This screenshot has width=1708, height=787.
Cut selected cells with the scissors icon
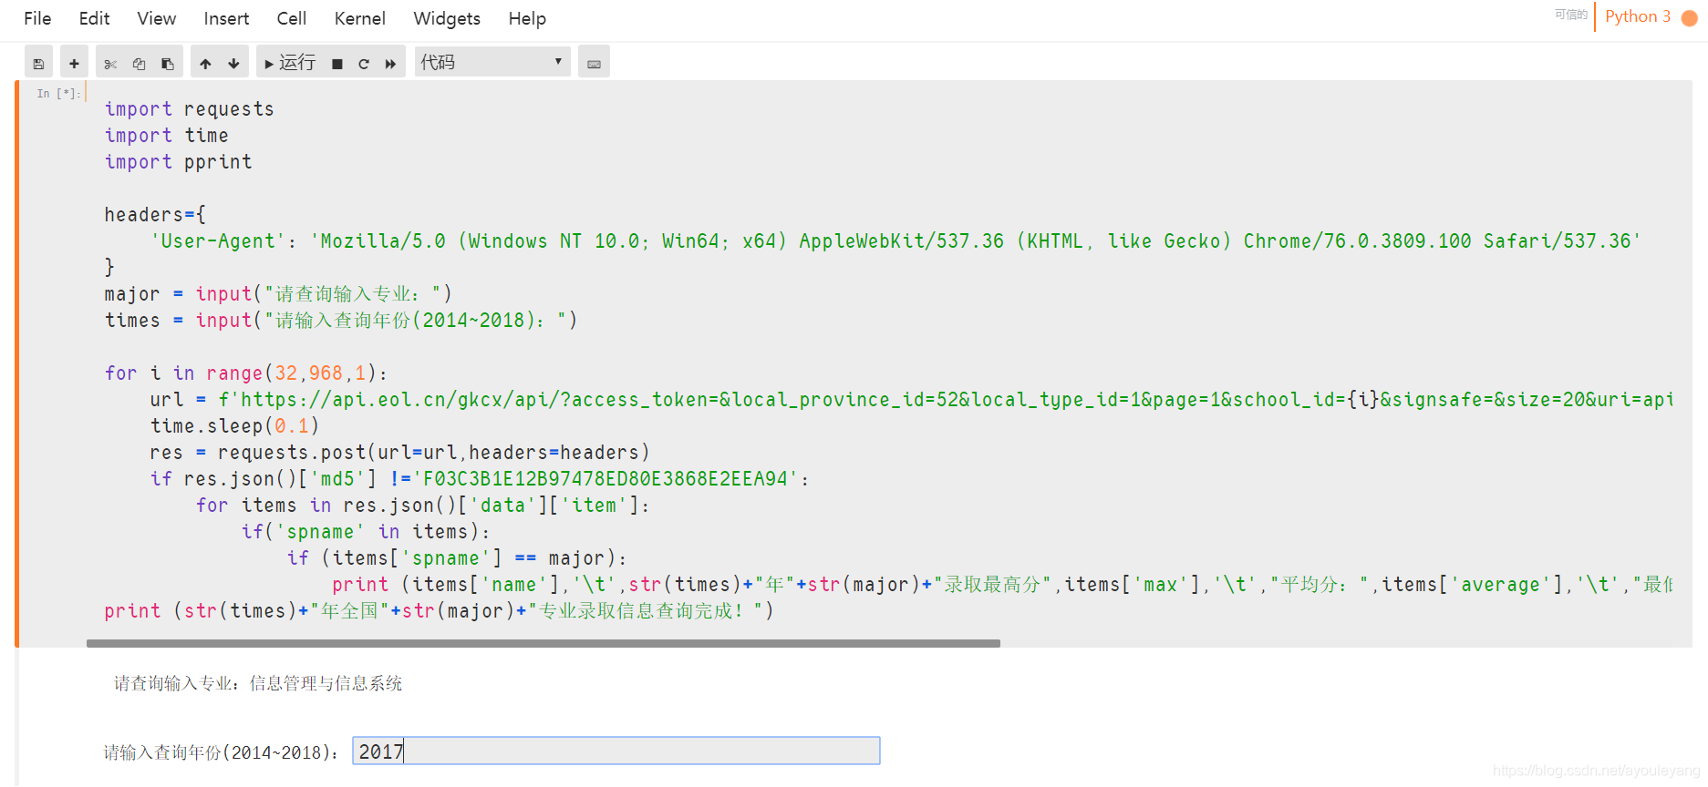click(110, 63)
